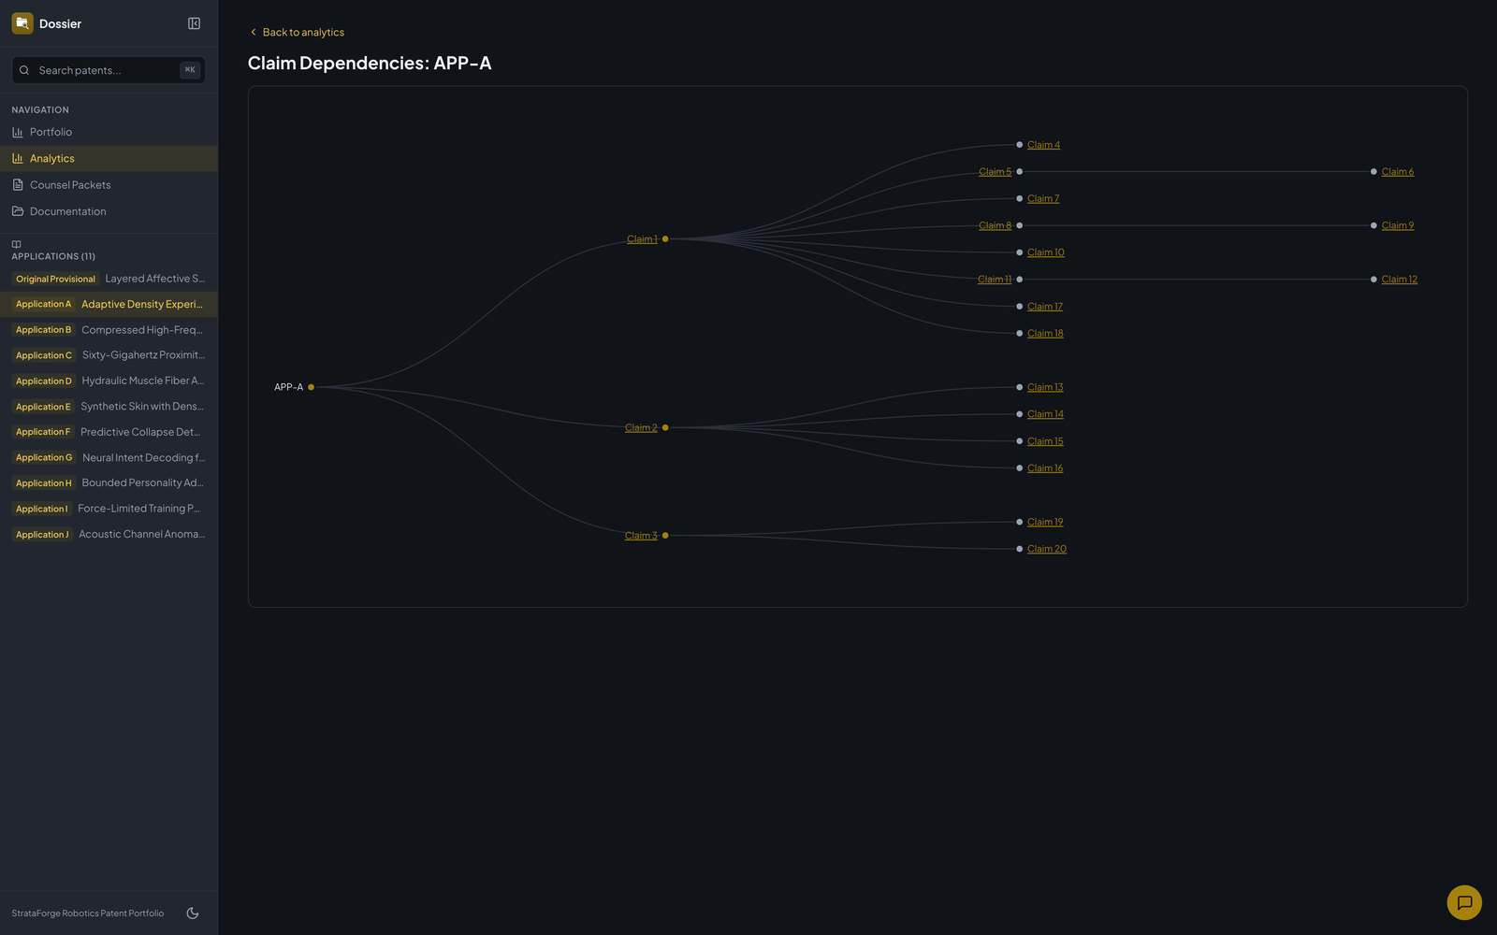The height and width of the screenshot is (935, 1497).
Task: Click the Applications book icon
Action: click(16, 245)
